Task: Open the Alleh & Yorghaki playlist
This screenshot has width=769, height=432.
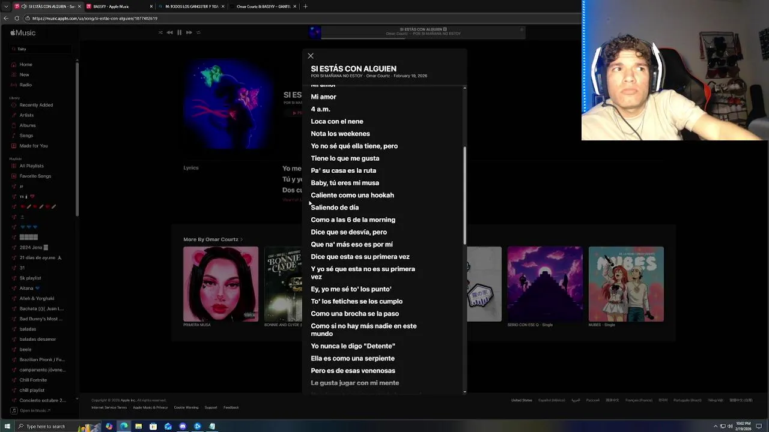Action: 37,298
